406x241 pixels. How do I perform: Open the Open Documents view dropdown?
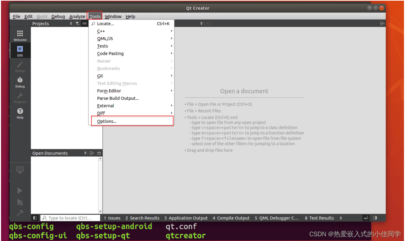(x=85, y=153)
